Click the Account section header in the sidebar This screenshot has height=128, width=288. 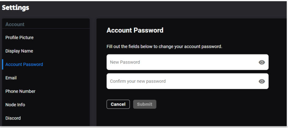15,24
